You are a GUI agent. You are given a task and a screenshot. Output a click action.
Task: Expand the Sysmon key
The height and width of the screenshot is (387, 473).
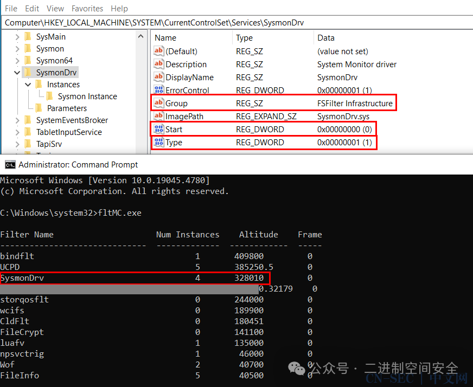point(17,49)
